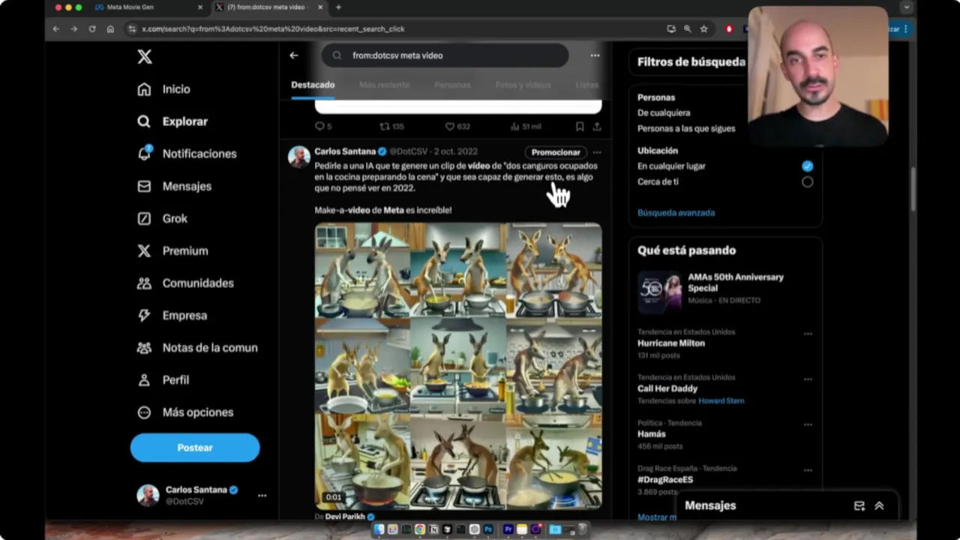Click the Promocionar button on the tweet
This screenshot has width=960, height=540.
(x=556, y=152)
